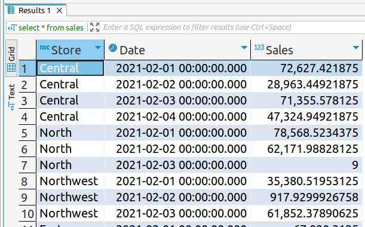Click the date cell in row 2
Viewport: 365px width, 227px height.
(x=177, y=84)
